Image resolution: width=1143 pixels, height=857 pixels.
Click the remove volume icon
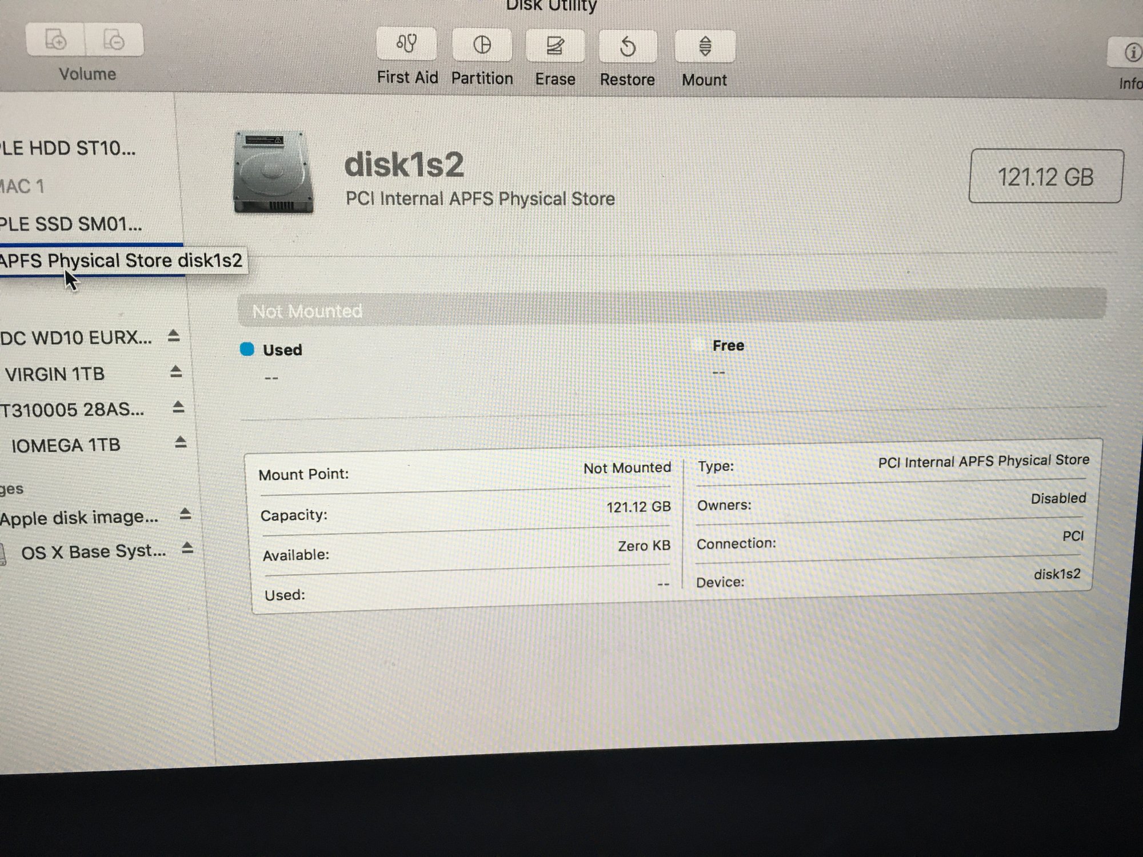pos(114,40)
